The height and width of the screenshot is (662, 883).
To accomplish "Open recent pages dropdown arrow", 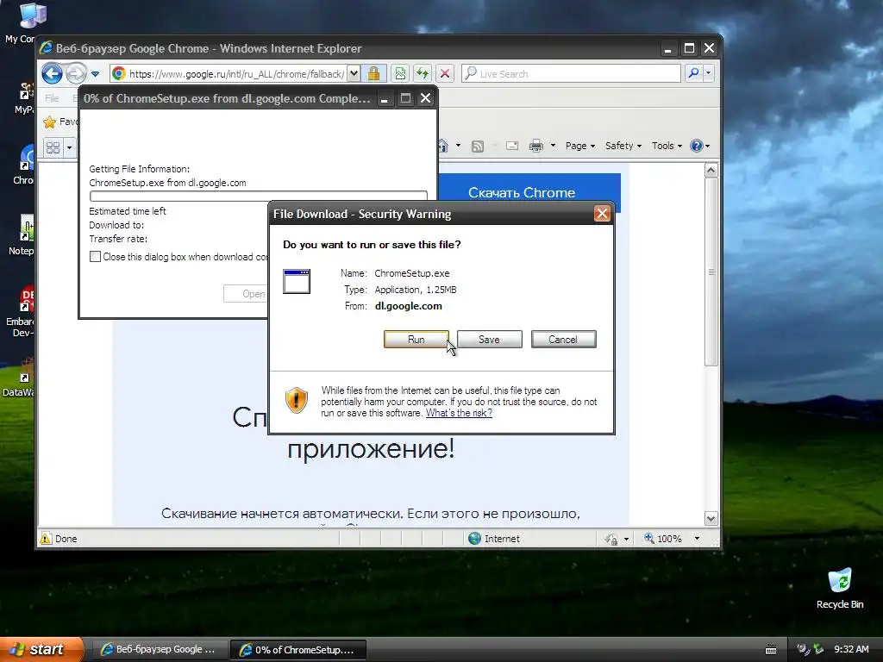I will point(95,74).
